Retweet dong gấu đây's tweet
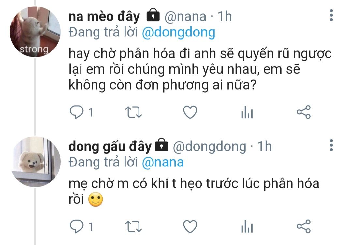Viewport: 352px width, 245px height. tap(133, 226)
